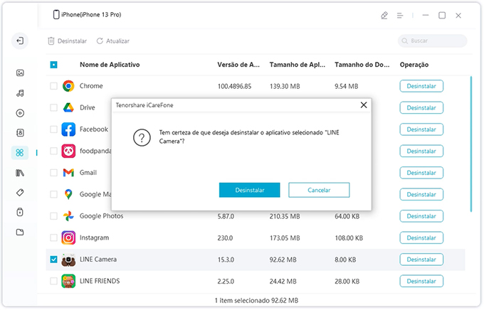The height and width of the screenshot is (310, 484).
Task: Sort by Nome de Aplicativo column header
Action: (x=110, y=65)
